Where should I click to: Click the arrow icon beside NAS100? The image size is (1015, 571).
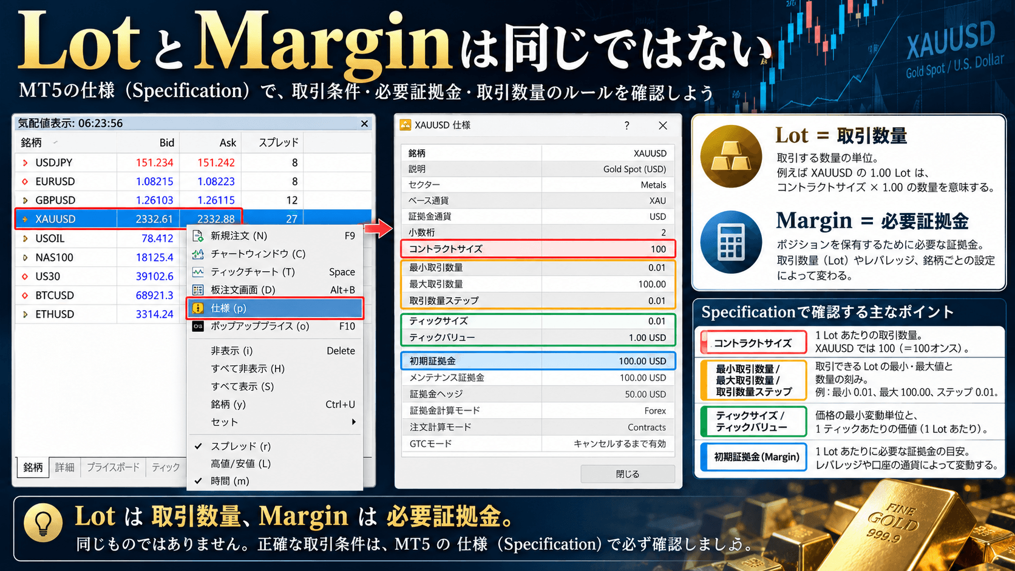[25, 257]
